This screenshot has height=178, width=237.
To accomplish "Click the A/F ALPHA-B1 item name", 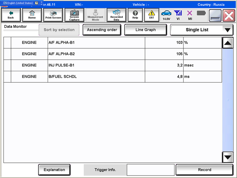I will coord(61,42).
